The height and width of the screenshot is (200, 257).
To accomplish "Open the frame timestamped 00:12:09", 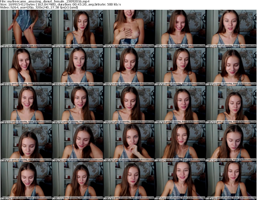I will [77, 67].
